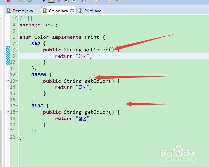Collapse the GREEN block at line 12
Viewport: 209px width, 167px height.
coord(17,74)
